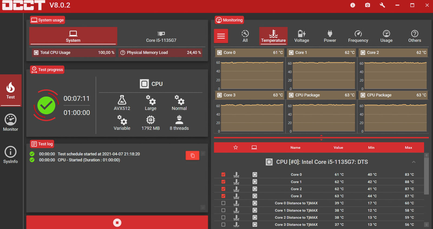Click the CPU test chip icon

pos(144,84)
